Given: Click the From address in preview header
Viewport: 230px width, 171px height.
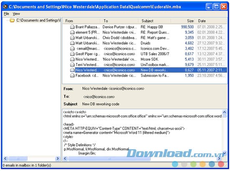Looking at the screenshot, I should click(x=113, y=89).
